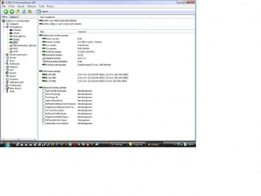Viewport: 261px width, 196px height.
Task: Click the Sieć tree icon
Action: [7, 70]
